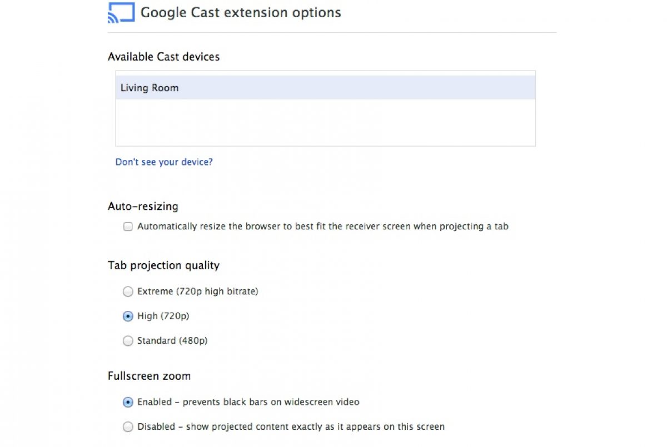The width and height of the screenshot is (667, 447).
Task: Select the Living Room cast device
Action: pos(150,88)
